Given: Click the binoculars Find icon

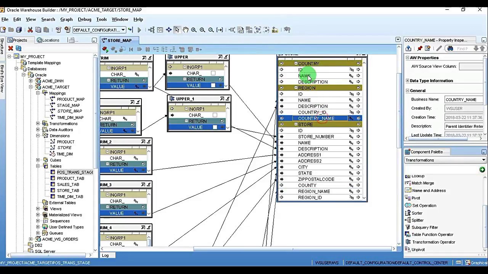Looking at the screenshot, I should 450,48.
